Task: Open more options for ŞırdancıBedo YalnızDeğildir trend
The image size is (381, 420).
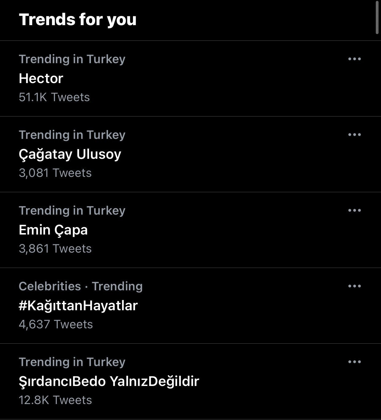Action: [x=354, y=362]
